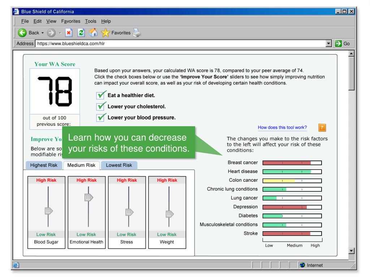Open the Favorites menu
The image size is (370, 277).
pyautogui.click(x=71, y=21)
